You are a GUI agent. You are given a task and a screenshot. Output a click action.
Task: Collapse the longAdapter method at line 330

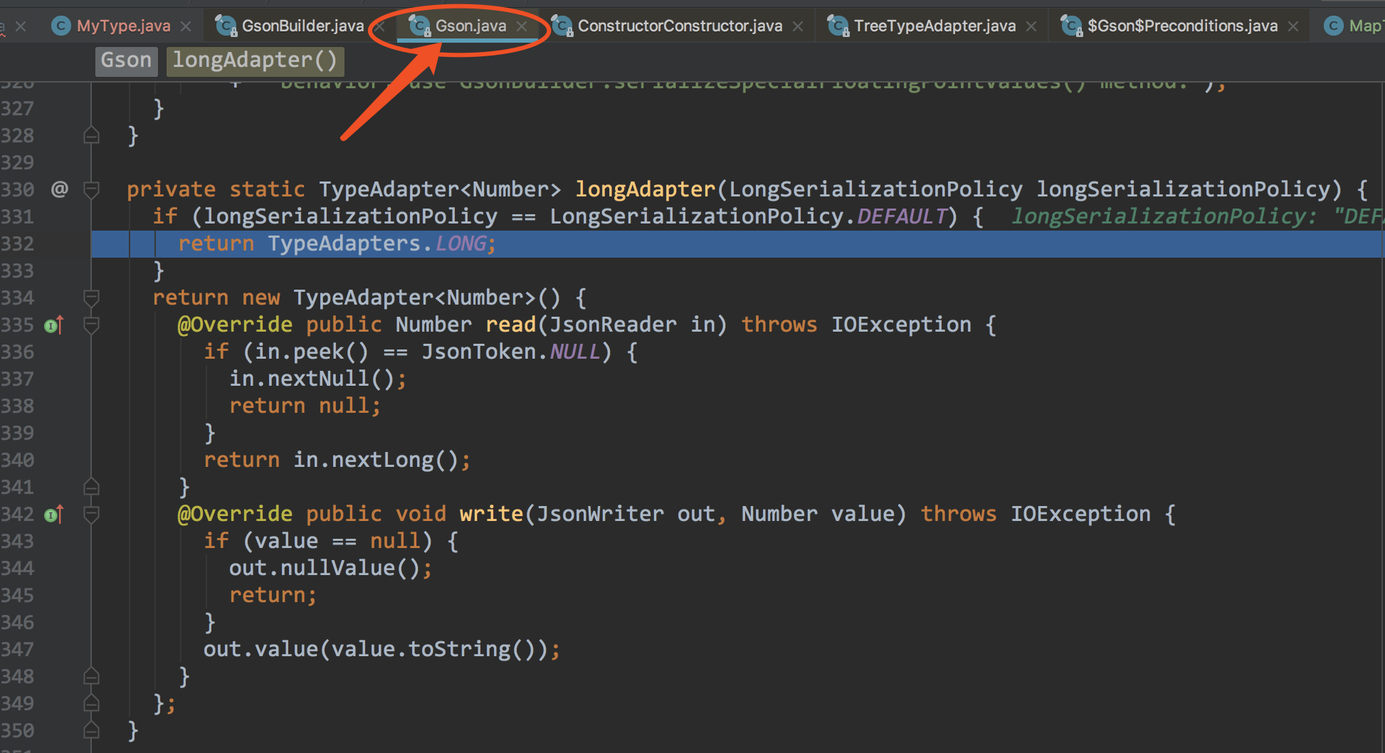point(91,189)
